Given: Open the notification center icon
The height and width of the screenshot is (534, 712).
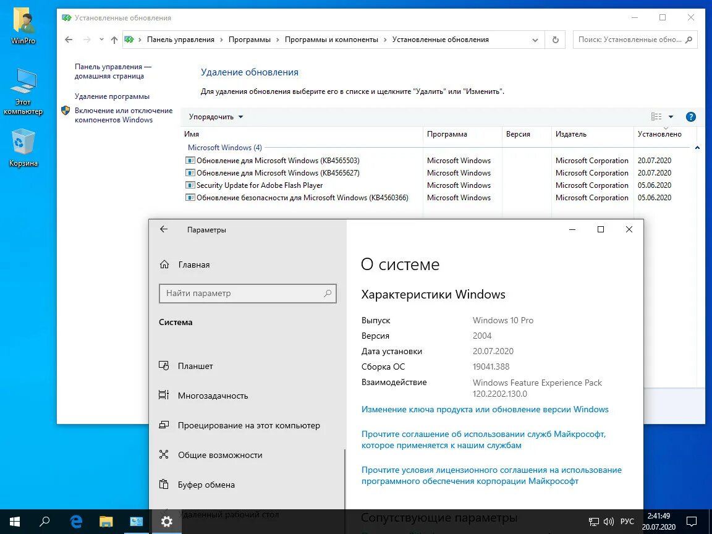Looking at the screenshot, I should 692,521.
